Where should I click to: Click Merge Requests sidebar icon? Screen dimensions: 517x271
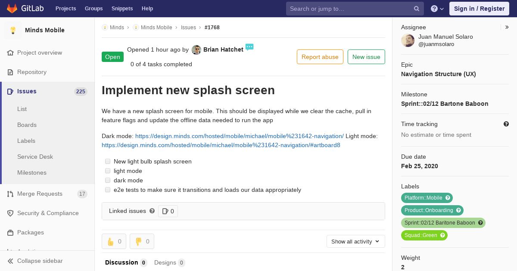(x=10, y=194)
